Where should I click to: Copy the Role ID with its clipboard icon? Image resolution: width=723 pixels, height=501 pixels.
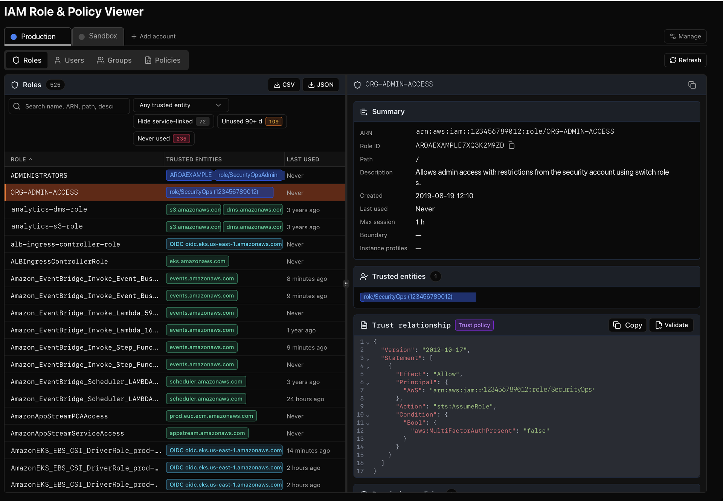511,145
